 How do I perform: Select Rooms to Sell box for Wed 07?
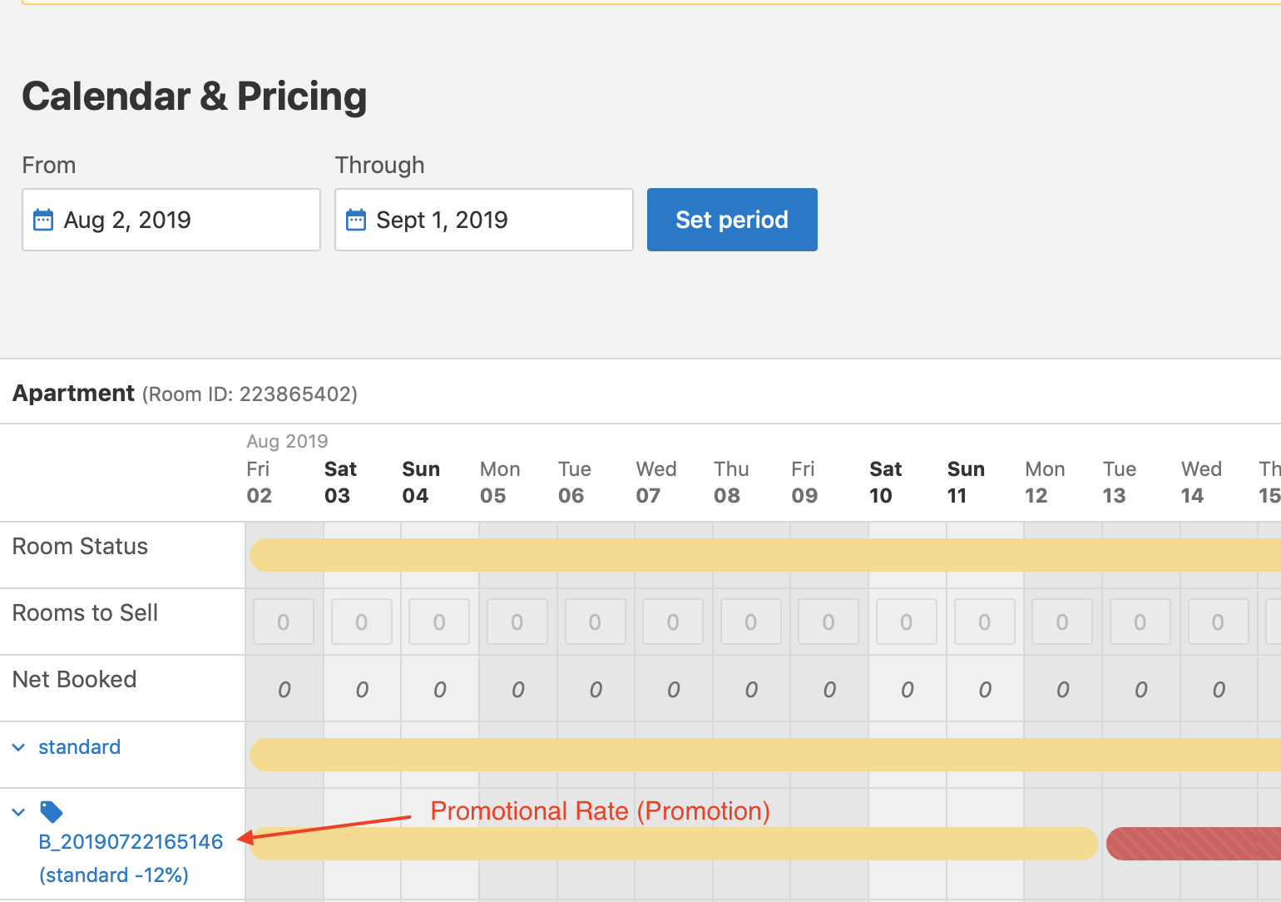[x=673, y=622]
